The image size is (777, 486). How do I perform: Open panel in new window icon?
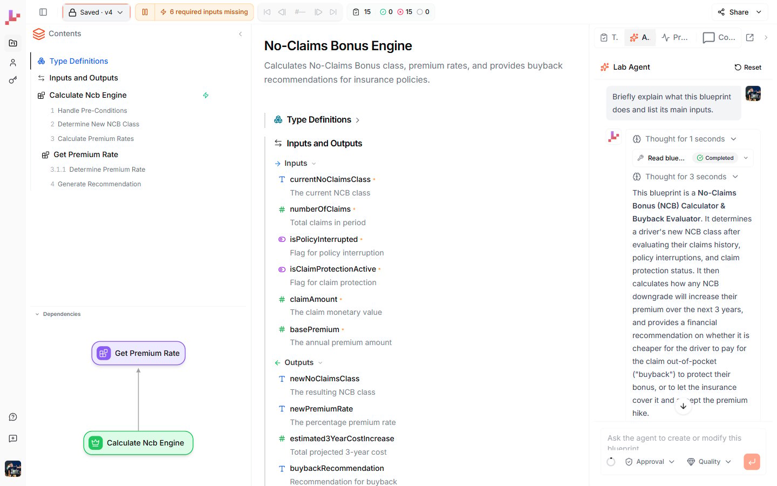750,37
